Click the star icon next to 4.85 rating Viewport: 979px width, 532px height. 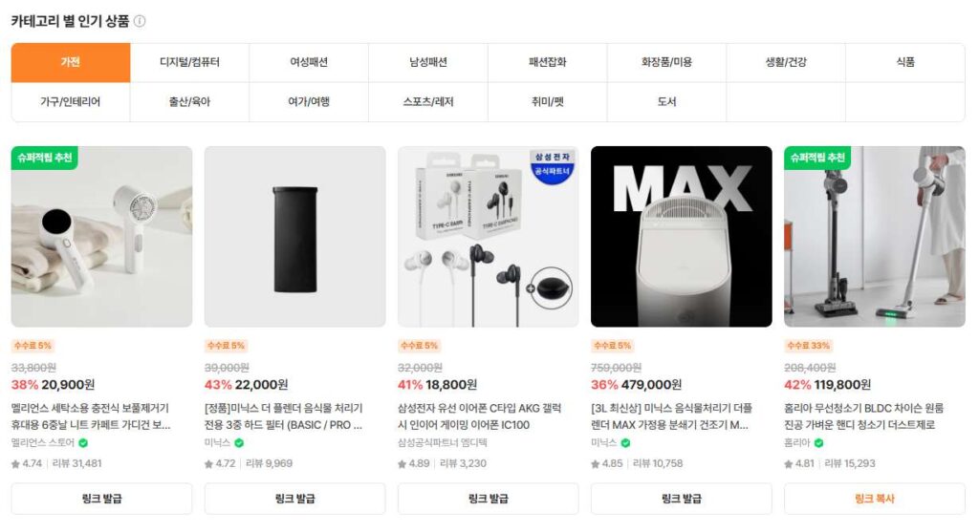point(596,464)
